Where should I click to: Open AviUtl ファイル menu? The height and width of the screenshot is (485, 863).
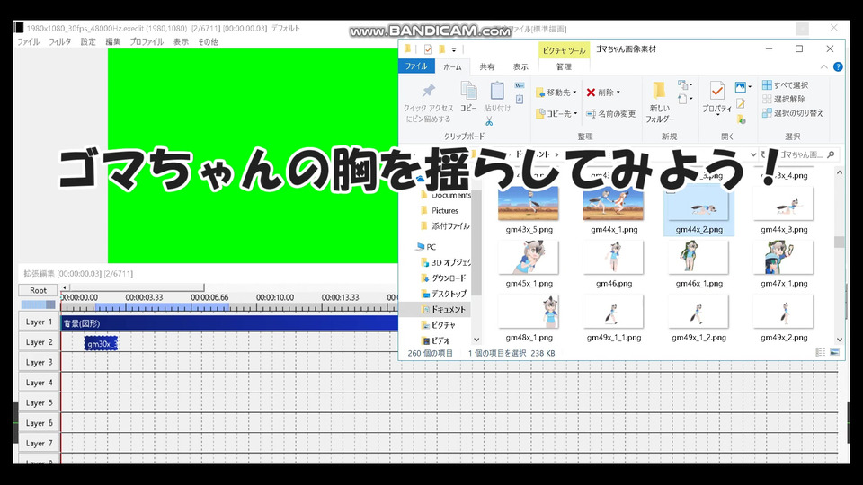coord(28,42)
